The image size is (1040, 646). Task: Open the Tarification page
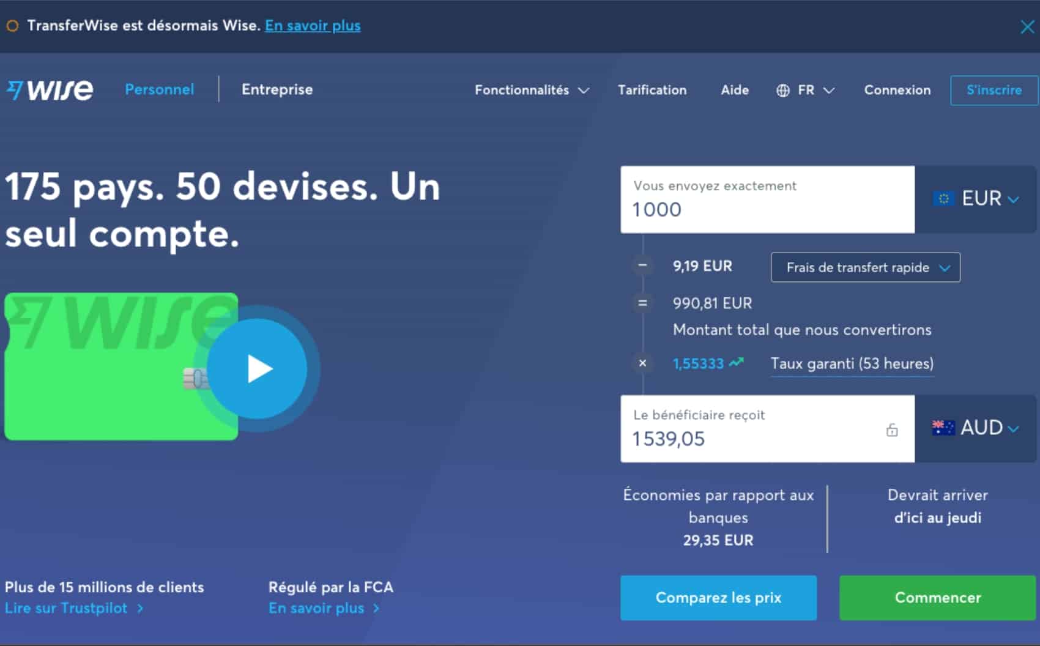[652, 90]
